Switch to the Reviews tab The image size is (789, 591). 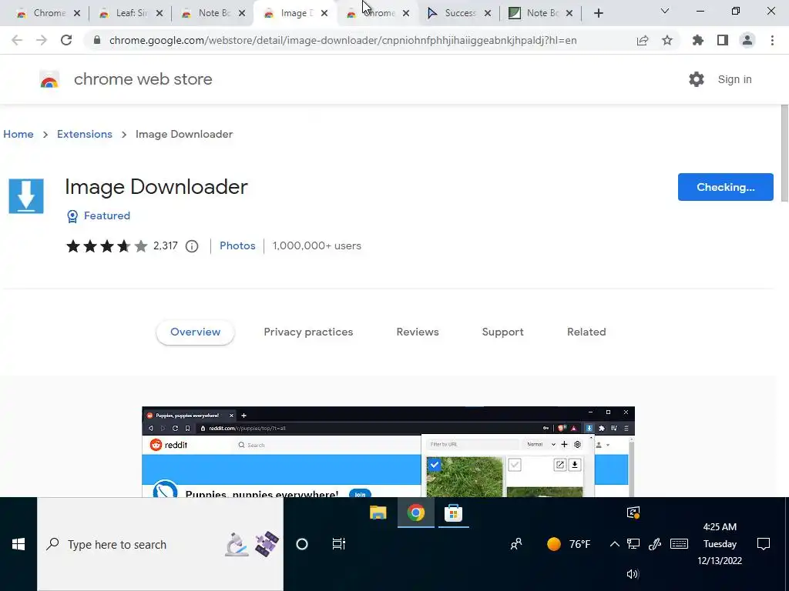tap(418, 332)
